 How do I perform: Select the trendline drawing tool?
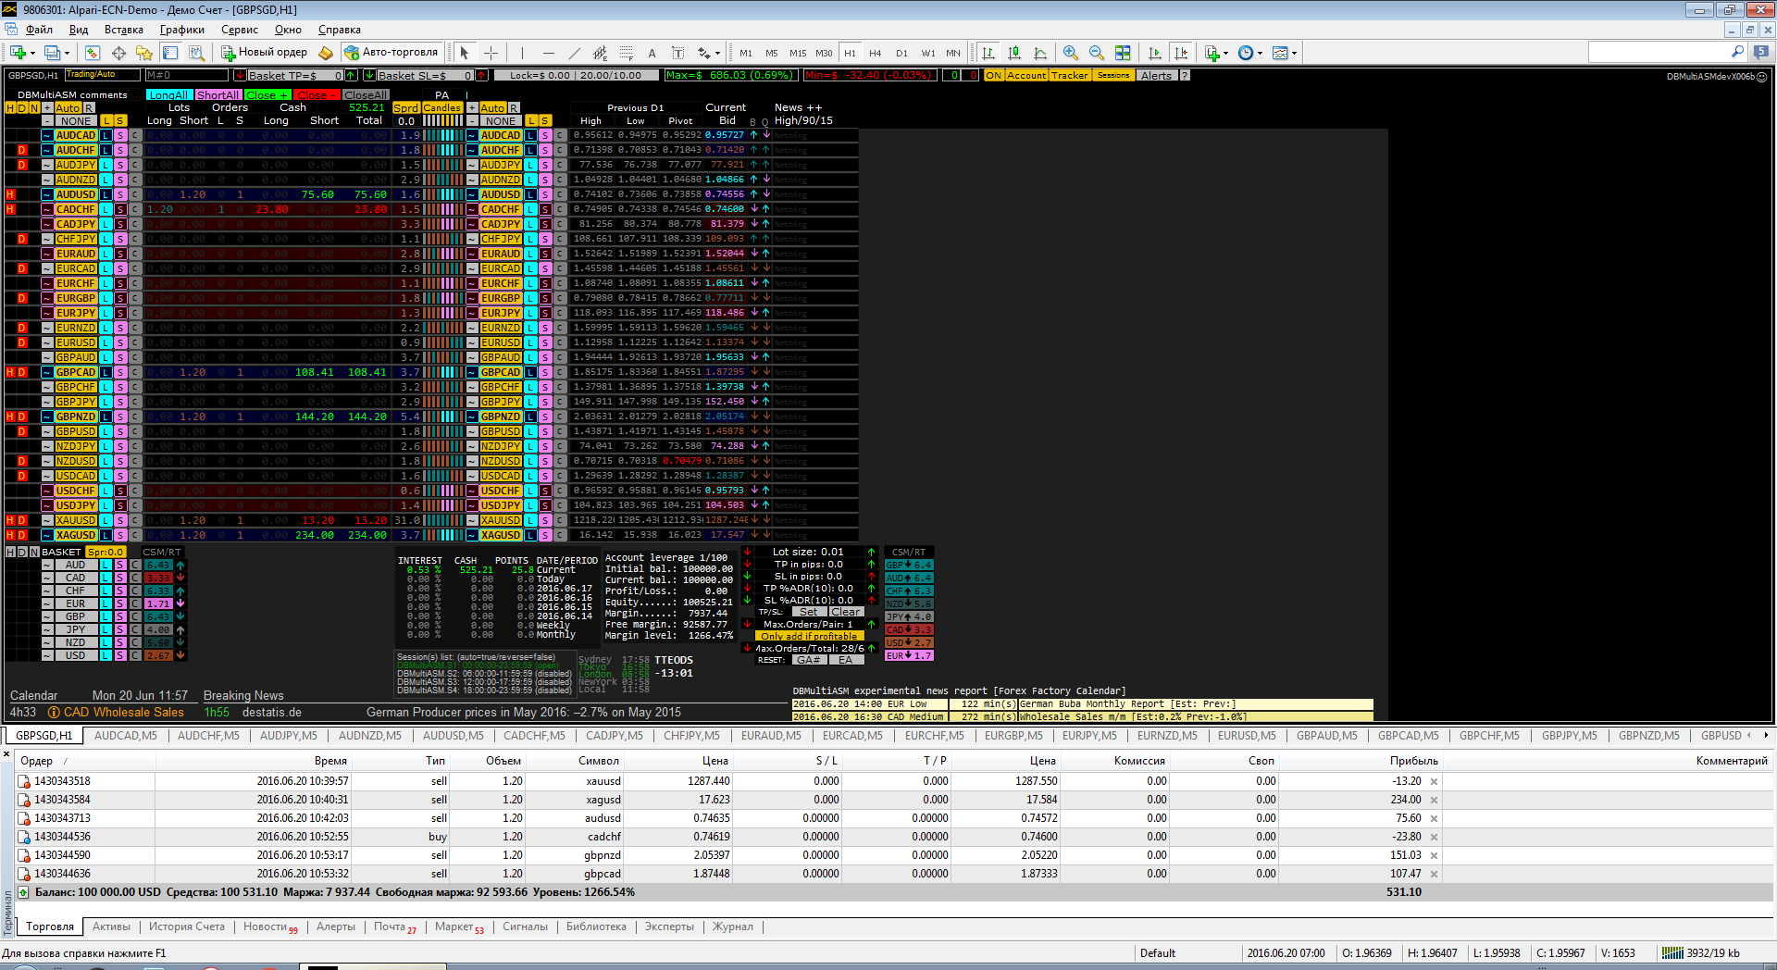(x=574, y=53)
